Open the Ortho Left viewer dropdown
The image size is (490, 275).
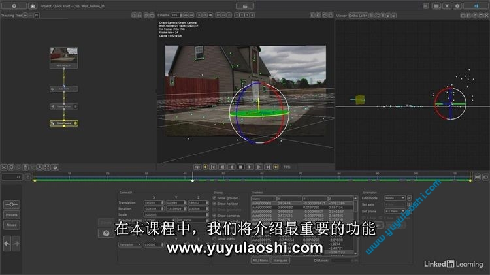358,15
